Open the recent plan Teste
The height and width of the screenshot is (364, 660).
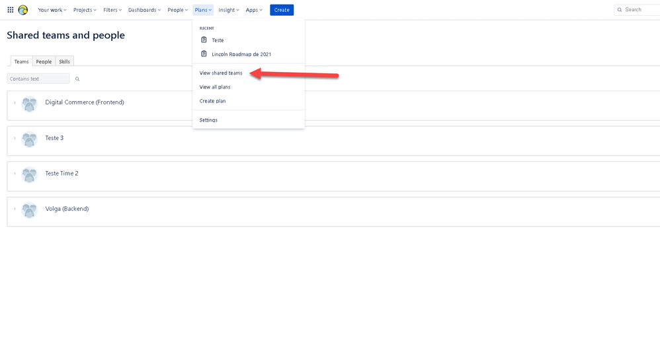pos(249,40)
